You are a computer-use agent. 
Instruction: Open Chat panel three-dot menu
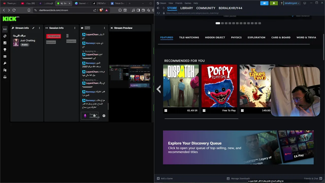(104, 28)
